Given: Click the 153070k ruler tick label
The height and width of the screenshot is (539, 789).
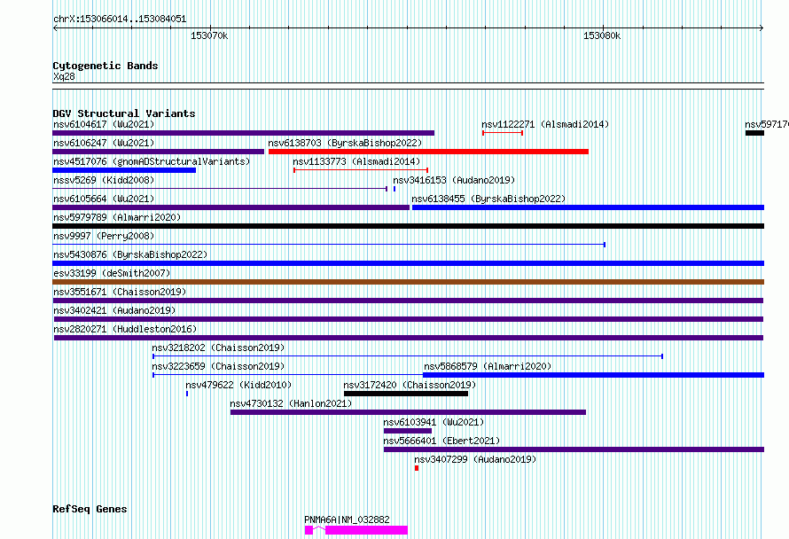Looking at the screenshot, I should point(209,36).
